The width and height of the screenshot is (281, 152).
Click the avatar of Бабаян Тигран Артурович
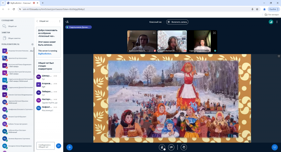5,124
